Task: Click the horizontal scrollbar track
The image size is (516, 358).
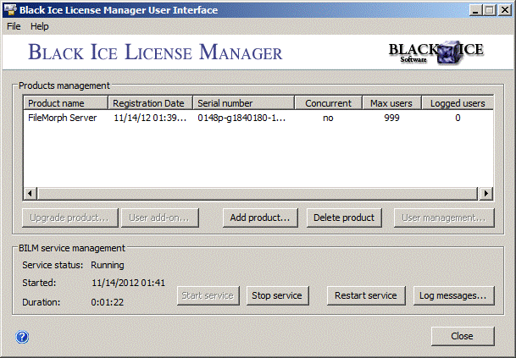Action: tap(258, 193)
